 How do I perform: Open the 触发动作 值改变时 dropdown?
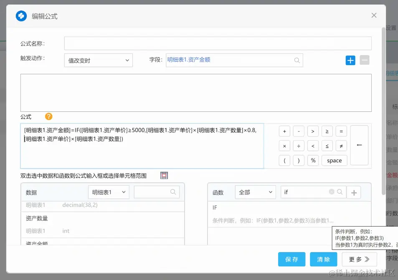click(99, 61)
